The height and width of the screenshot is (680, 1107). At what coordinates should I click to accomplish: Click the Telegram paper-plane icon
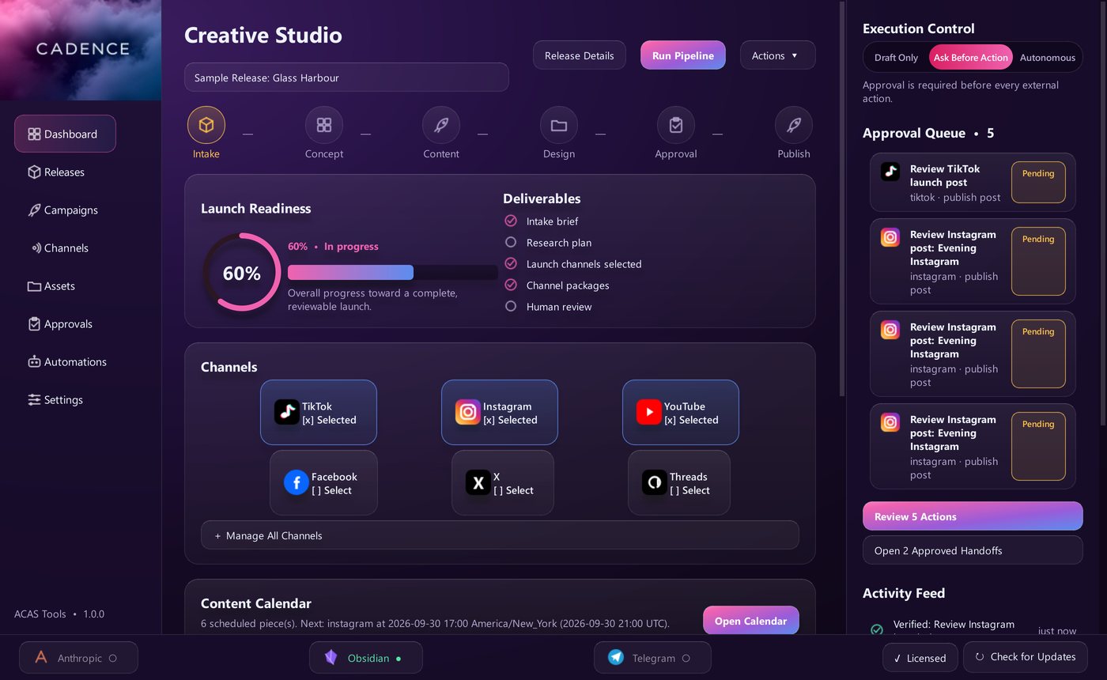pos(616,657)
